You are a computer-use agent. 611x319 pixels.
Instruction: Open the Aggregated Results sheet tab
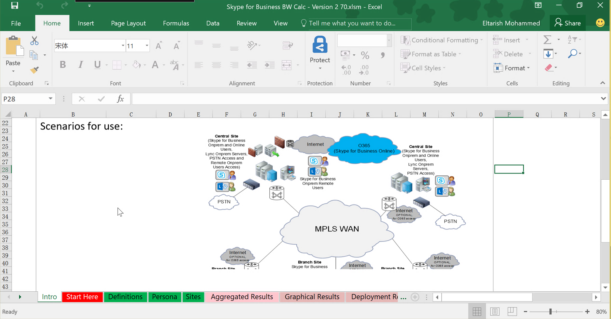tap(242, 297)
